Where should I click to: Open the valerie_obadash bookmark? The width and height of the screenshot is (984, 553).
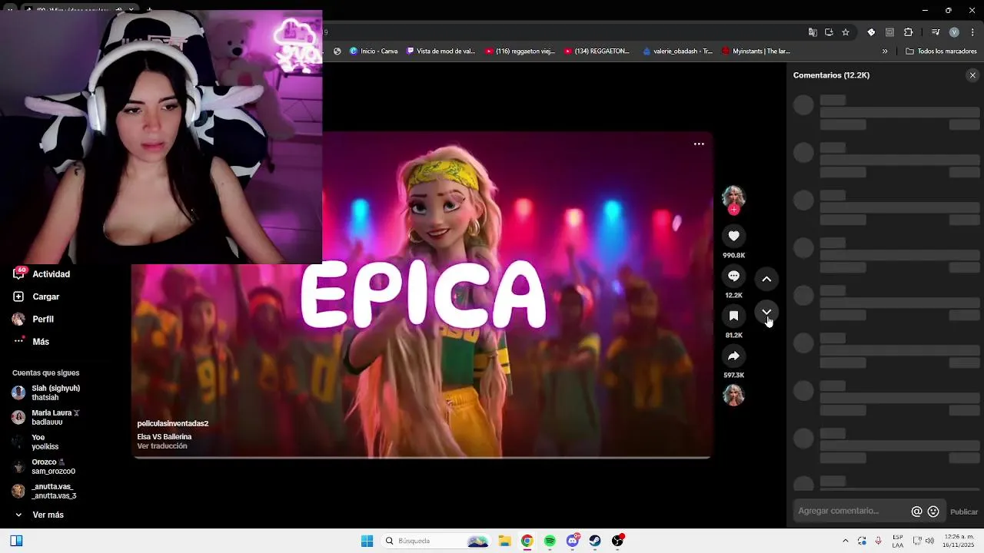tap(677, 51)
